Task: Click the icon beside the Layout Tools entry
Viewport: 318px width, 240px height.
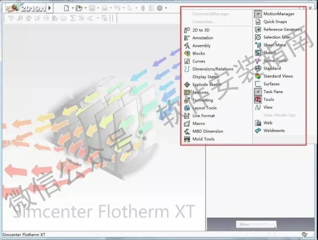Action: (187, 108)
